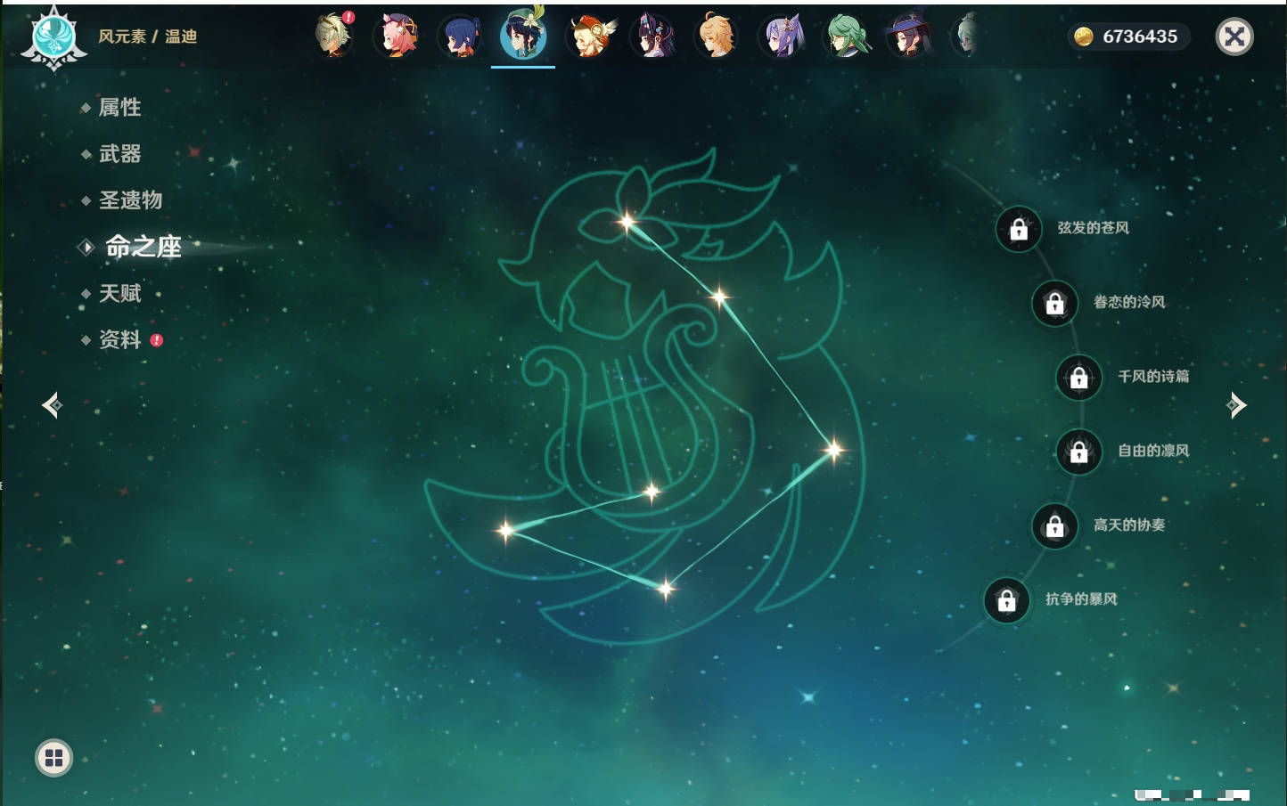
Task: Open constellation label 弦发的苍风
Action: tap(1093, 228)
